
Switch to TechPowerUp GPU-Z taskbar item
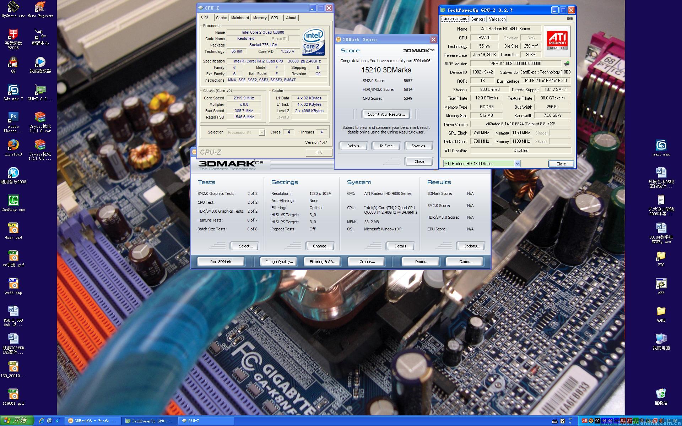[x=148, y=421]
